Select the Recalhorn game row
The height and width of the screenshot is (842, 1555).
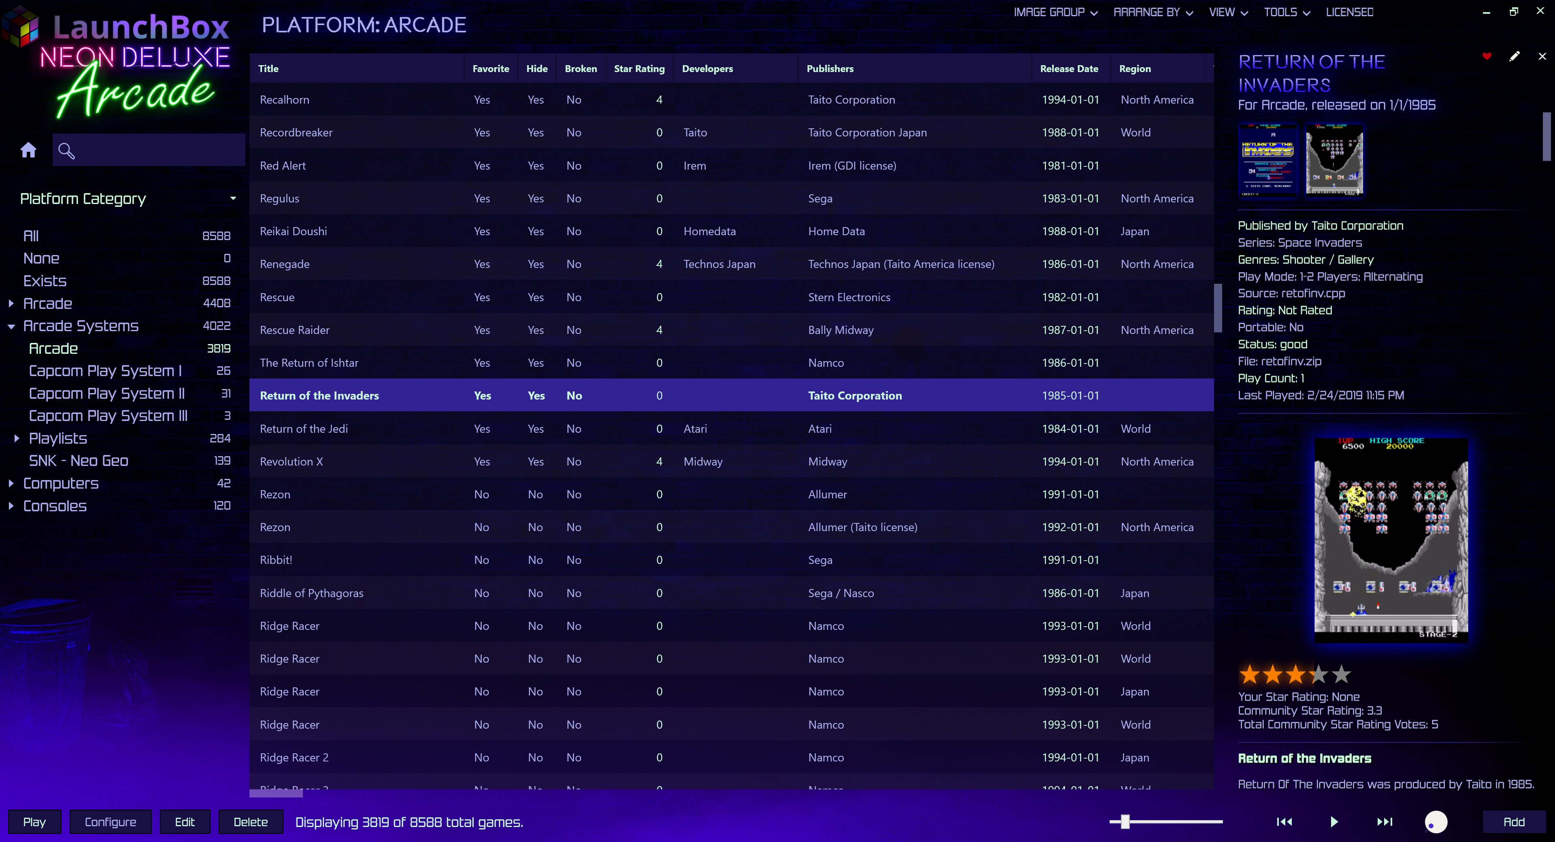pyautogui.click(x=731, y=100)
